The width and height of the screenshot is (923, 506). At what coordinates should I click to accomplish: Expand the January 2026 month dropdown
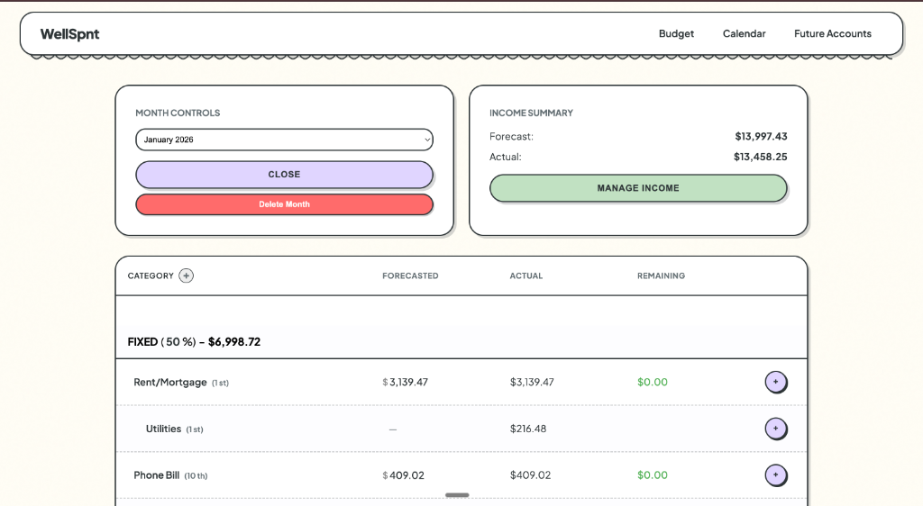click(x=284, y=140)
